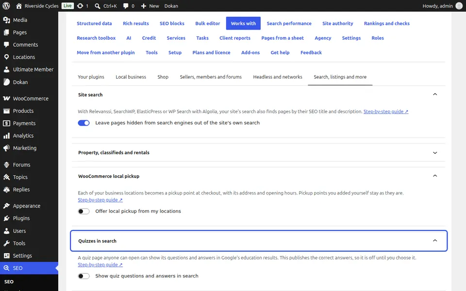Enable Offer local pickup from my locations

click(83, 211)
